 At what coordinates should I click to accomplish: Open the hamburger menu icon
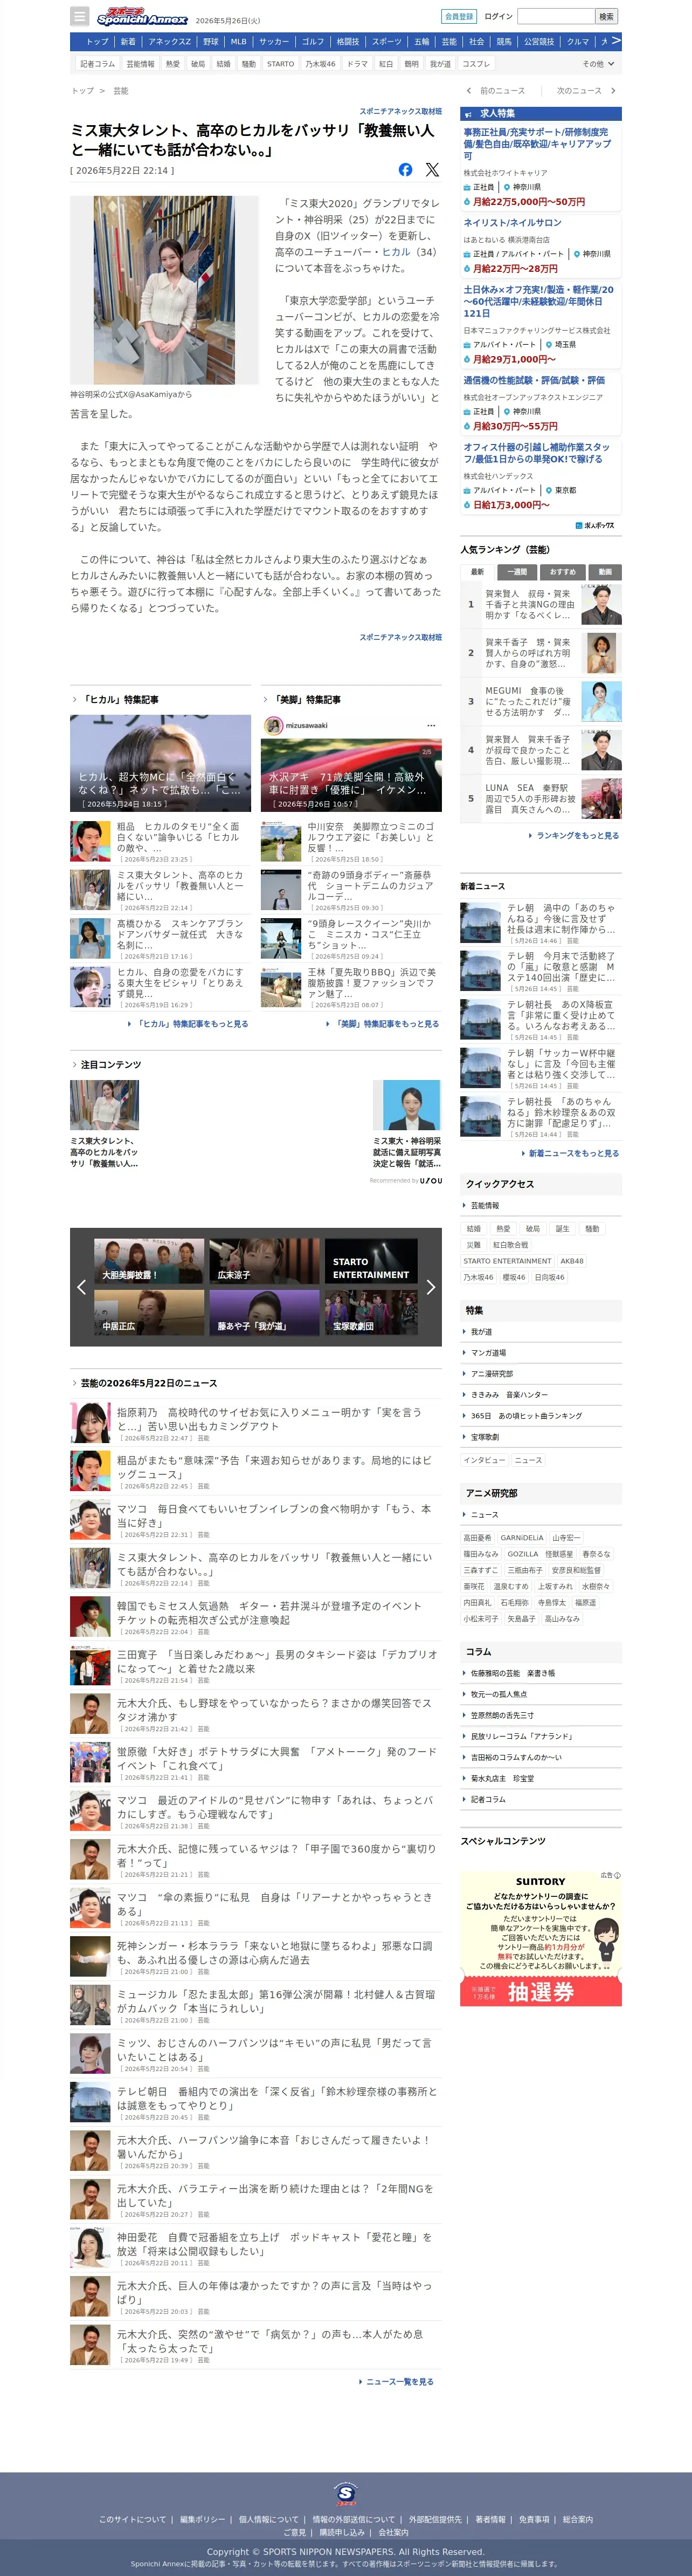coord(79,16)
